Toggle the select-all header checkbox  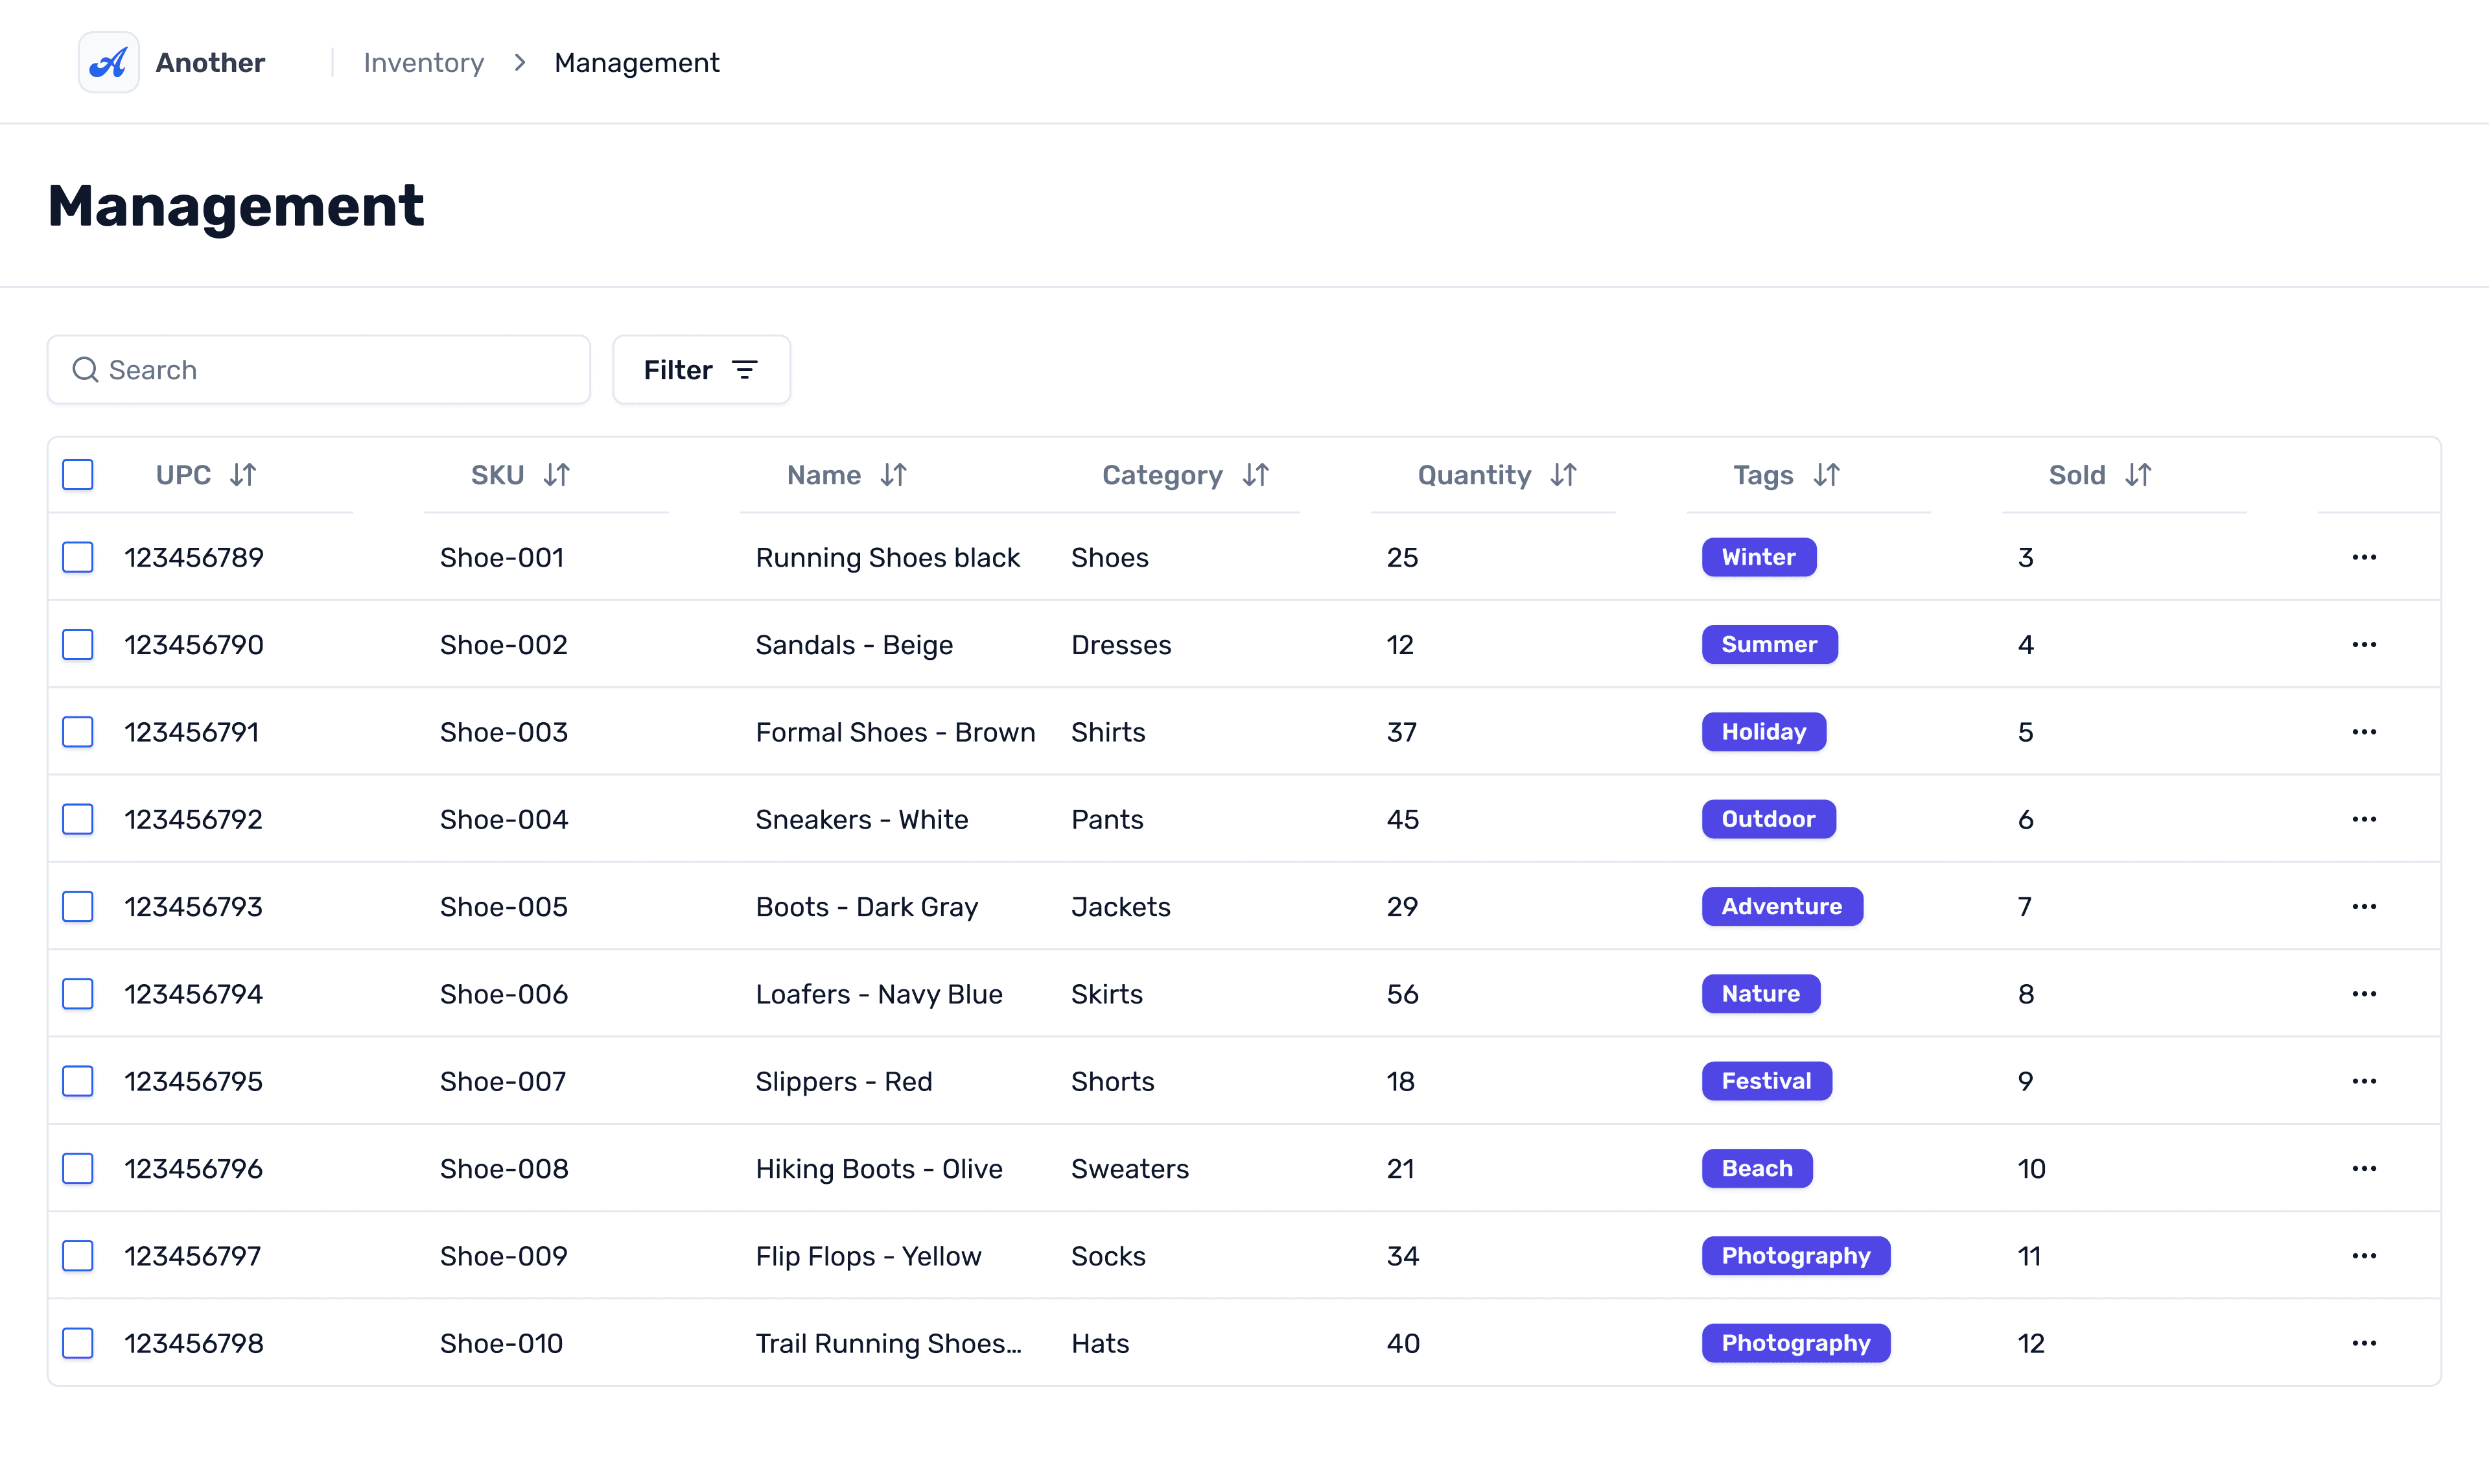pos(78,475)
